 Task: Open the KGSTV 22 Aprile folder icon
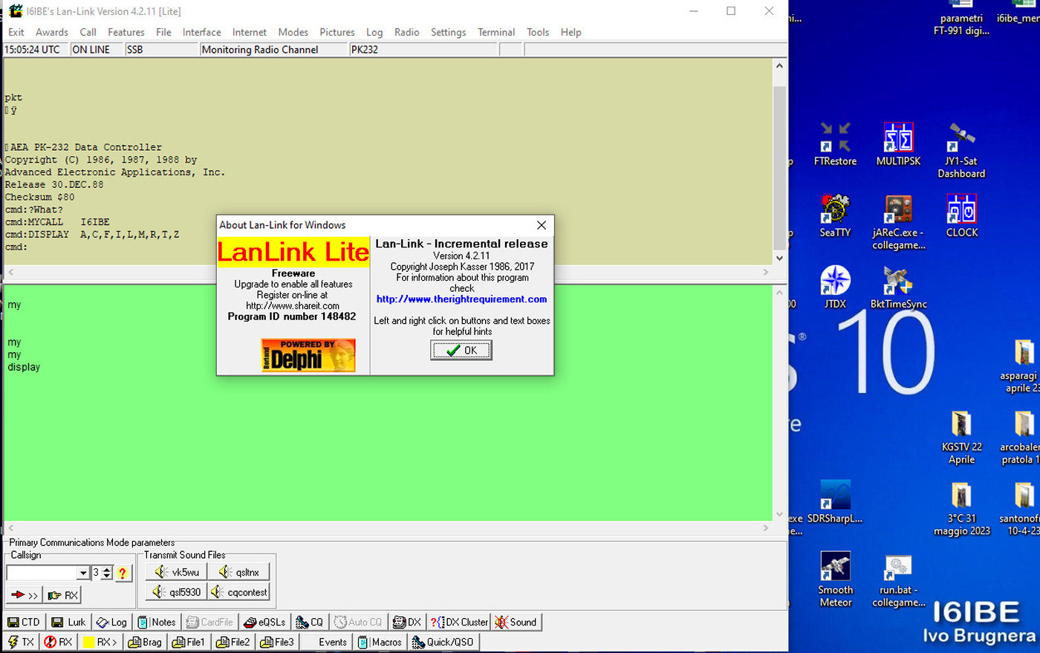pos(961,438)
